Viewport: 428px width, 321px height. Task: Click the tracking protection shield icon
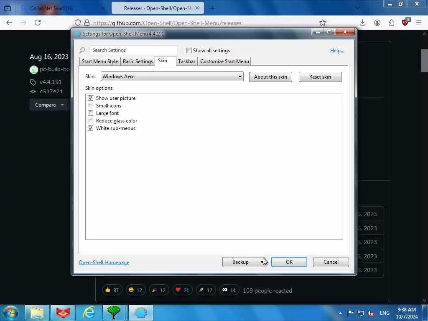78,23
